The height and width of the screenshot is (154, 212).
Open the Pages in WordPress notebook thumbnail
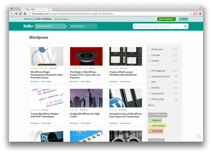[x=86, y=136]
